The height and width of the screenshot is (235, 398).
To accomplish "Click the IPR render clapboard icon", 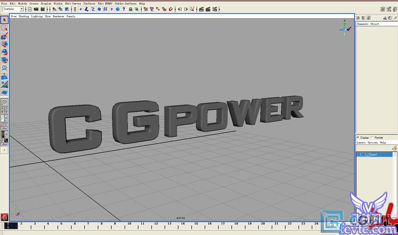I will coord(208,9).
